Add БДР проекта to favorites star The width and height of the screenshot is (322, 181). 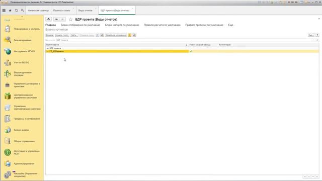point(70,19)
